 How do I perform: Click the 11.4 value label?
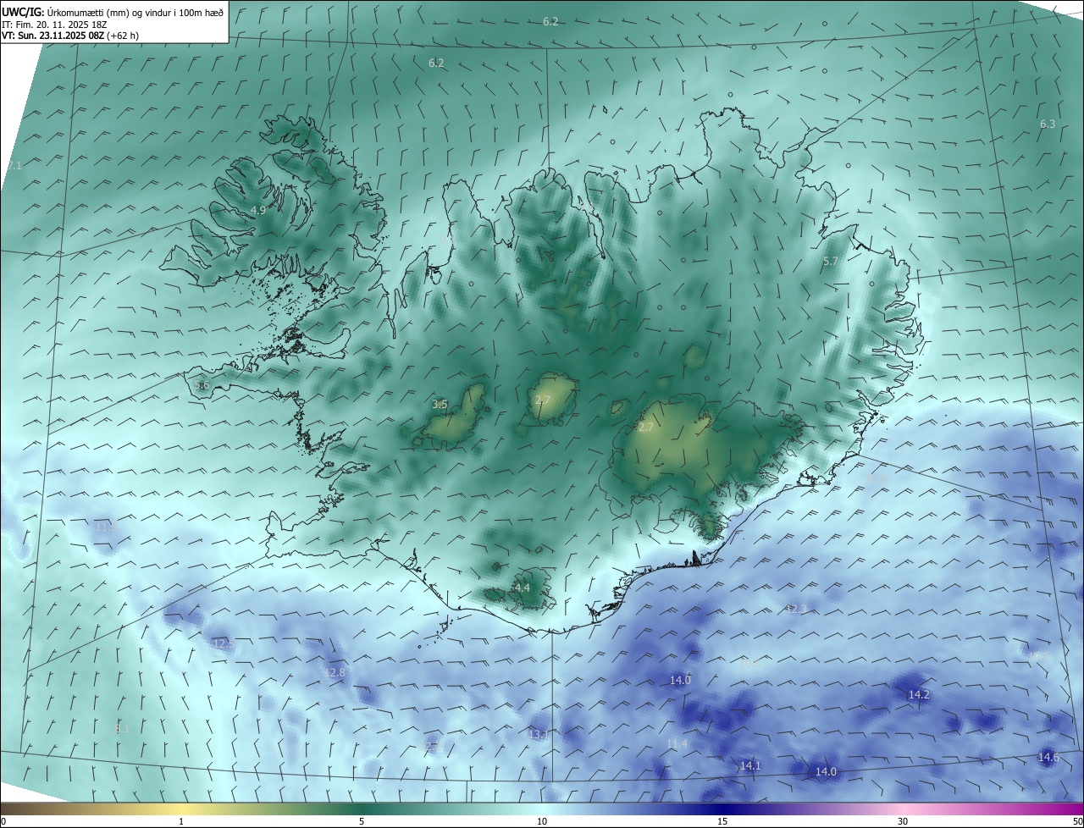677,744
